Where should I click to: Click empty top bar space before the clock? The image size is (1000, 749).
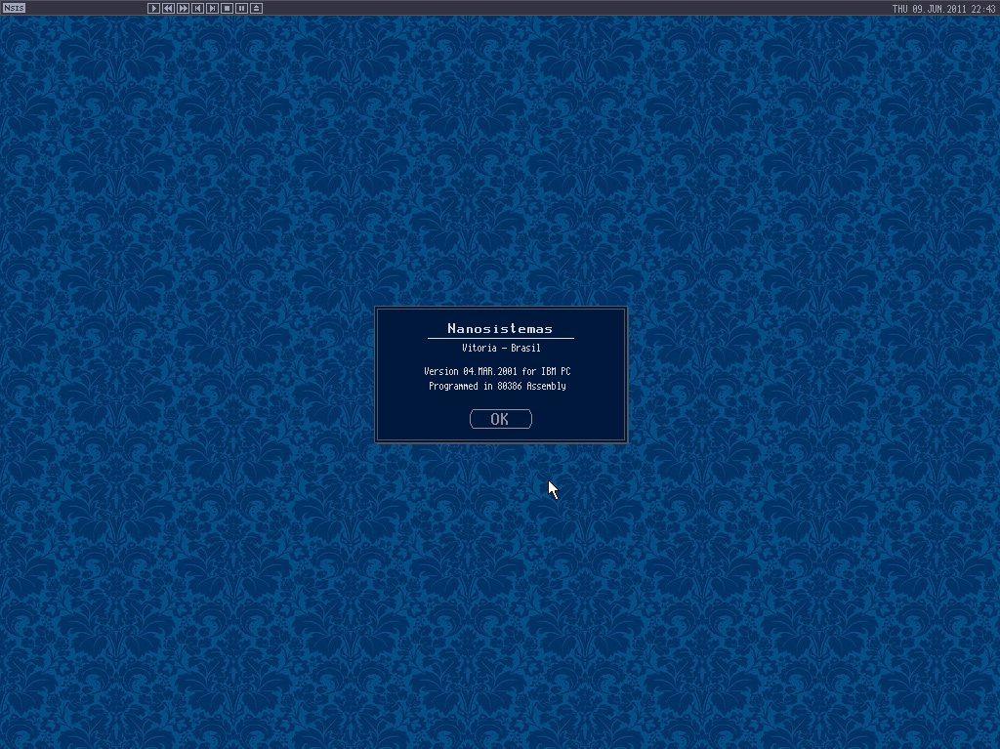(x=586, y=8)
